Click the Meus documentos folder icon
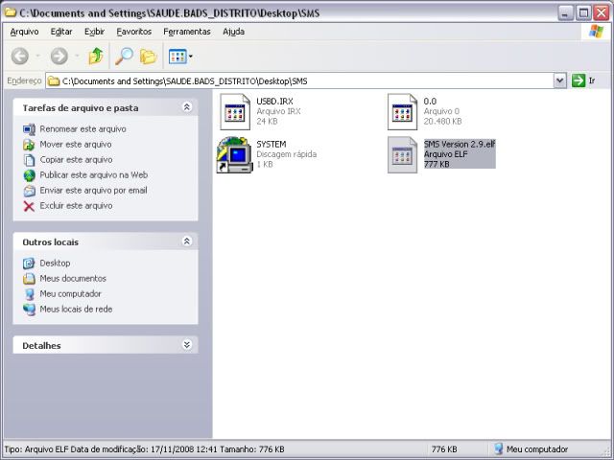The image size is (614, 460). [x=29, y=279]
